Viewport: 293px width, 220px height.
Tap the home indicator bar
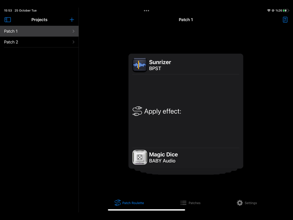146,210
